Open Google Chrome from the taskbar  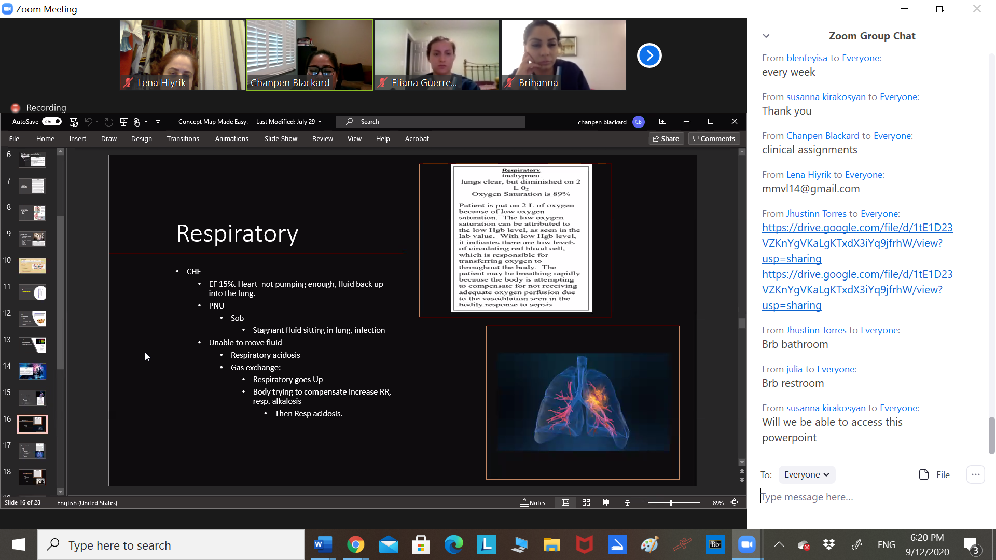coord(355,544)
